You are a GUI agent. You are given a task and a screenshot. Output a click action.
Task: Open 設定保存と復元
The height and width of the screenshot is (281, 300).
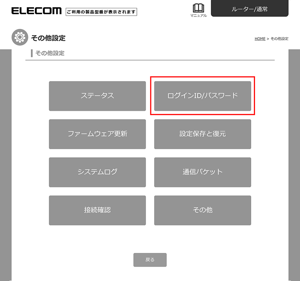(x=202, y=134)
